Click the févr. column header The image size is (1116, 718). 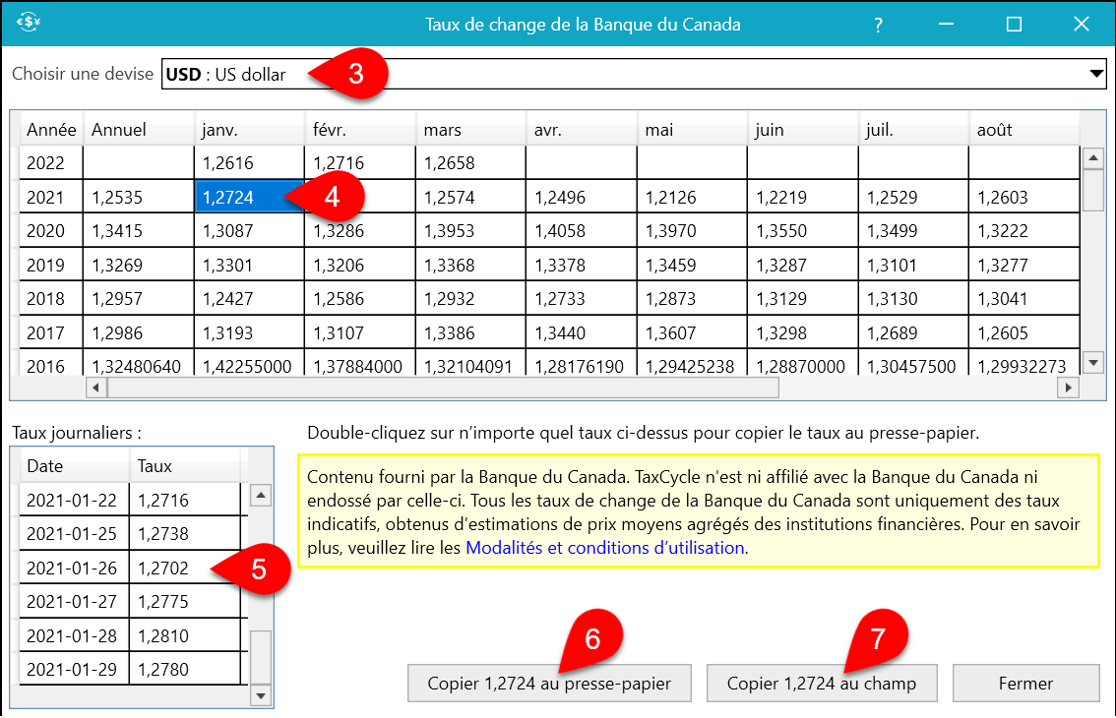pyautogui.click(x=360, y=130)
